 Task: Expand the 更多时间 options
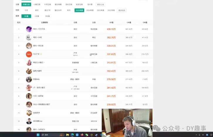pyautogui.click(x=122, y=10)
